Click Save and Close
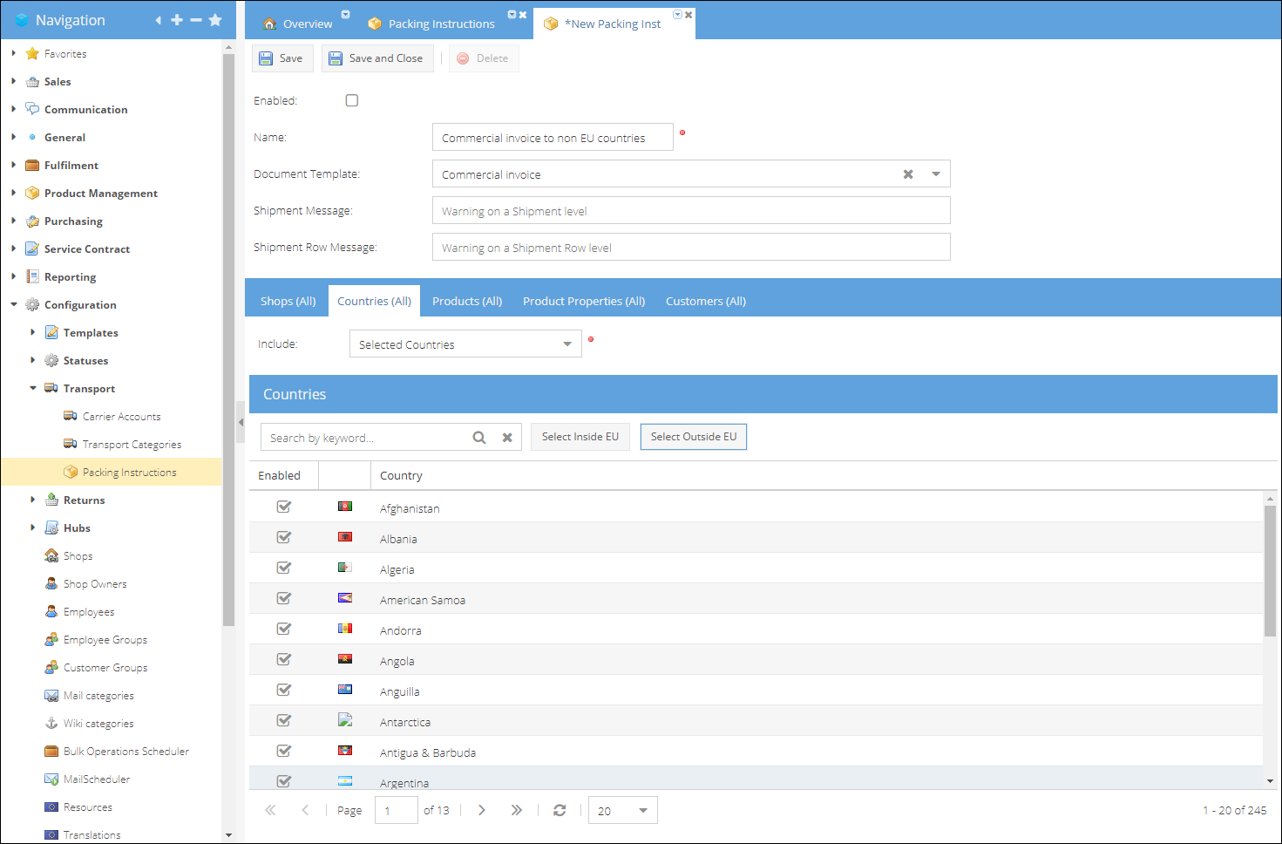Image resolution: width=1282 pixels, height=844 pixels. pos(377,58)
